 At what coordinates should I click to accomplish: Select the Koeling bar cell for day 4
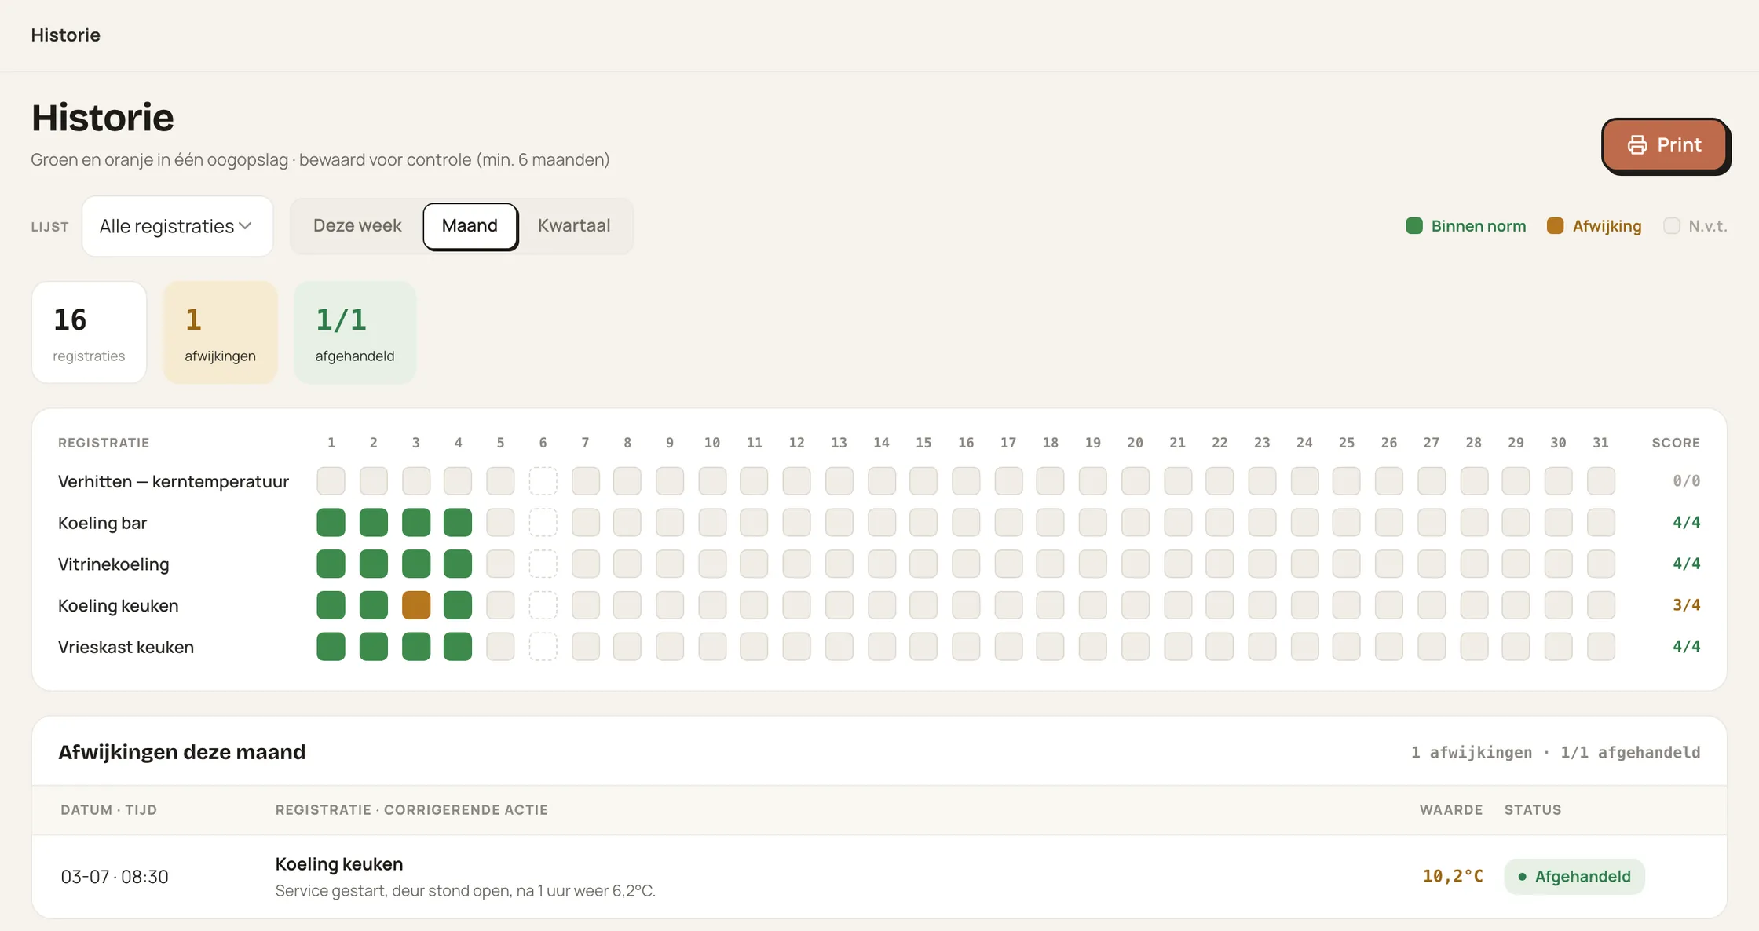point(458,522)
